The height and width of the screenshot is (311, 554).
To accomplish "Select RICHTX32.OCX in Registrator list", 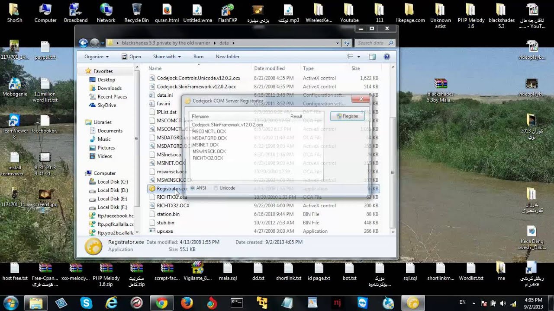I will [x=208, y=159].
